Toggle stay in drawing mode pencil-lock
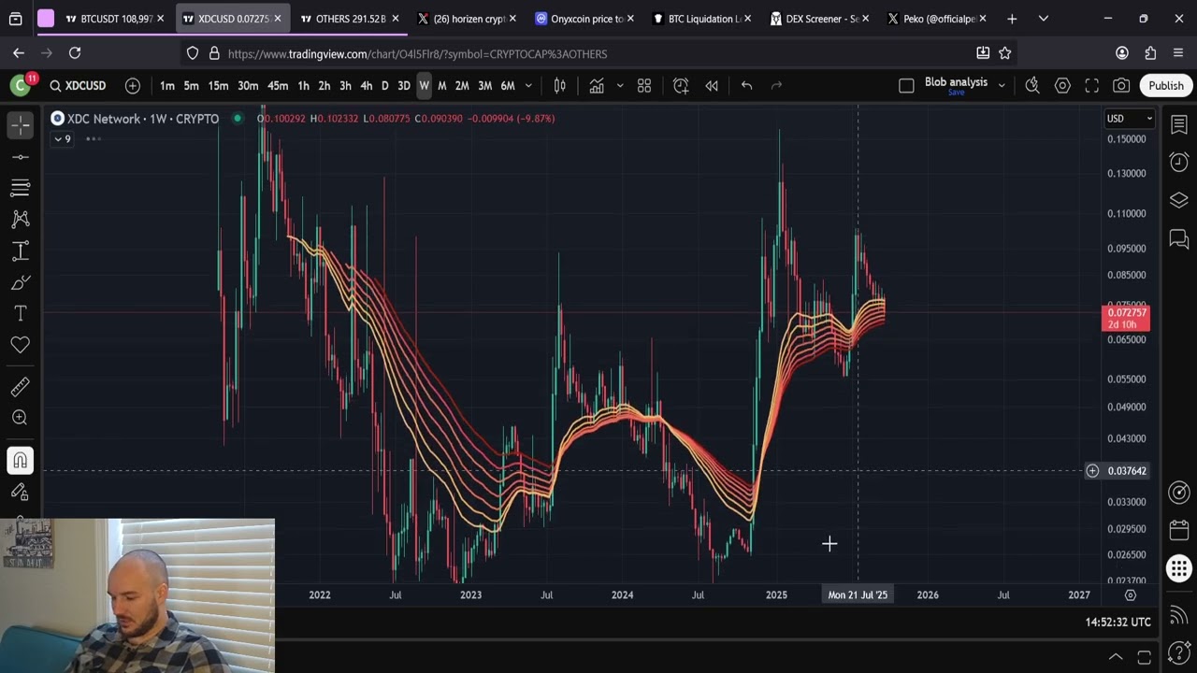Screen dimensions: 1197x673 click(21, 492)
